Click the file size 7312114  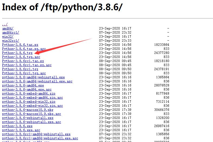click(163, 102)
